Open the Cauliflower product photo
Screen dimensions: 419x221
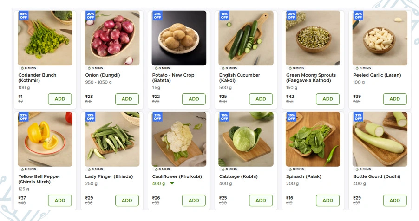pos(179,139)
